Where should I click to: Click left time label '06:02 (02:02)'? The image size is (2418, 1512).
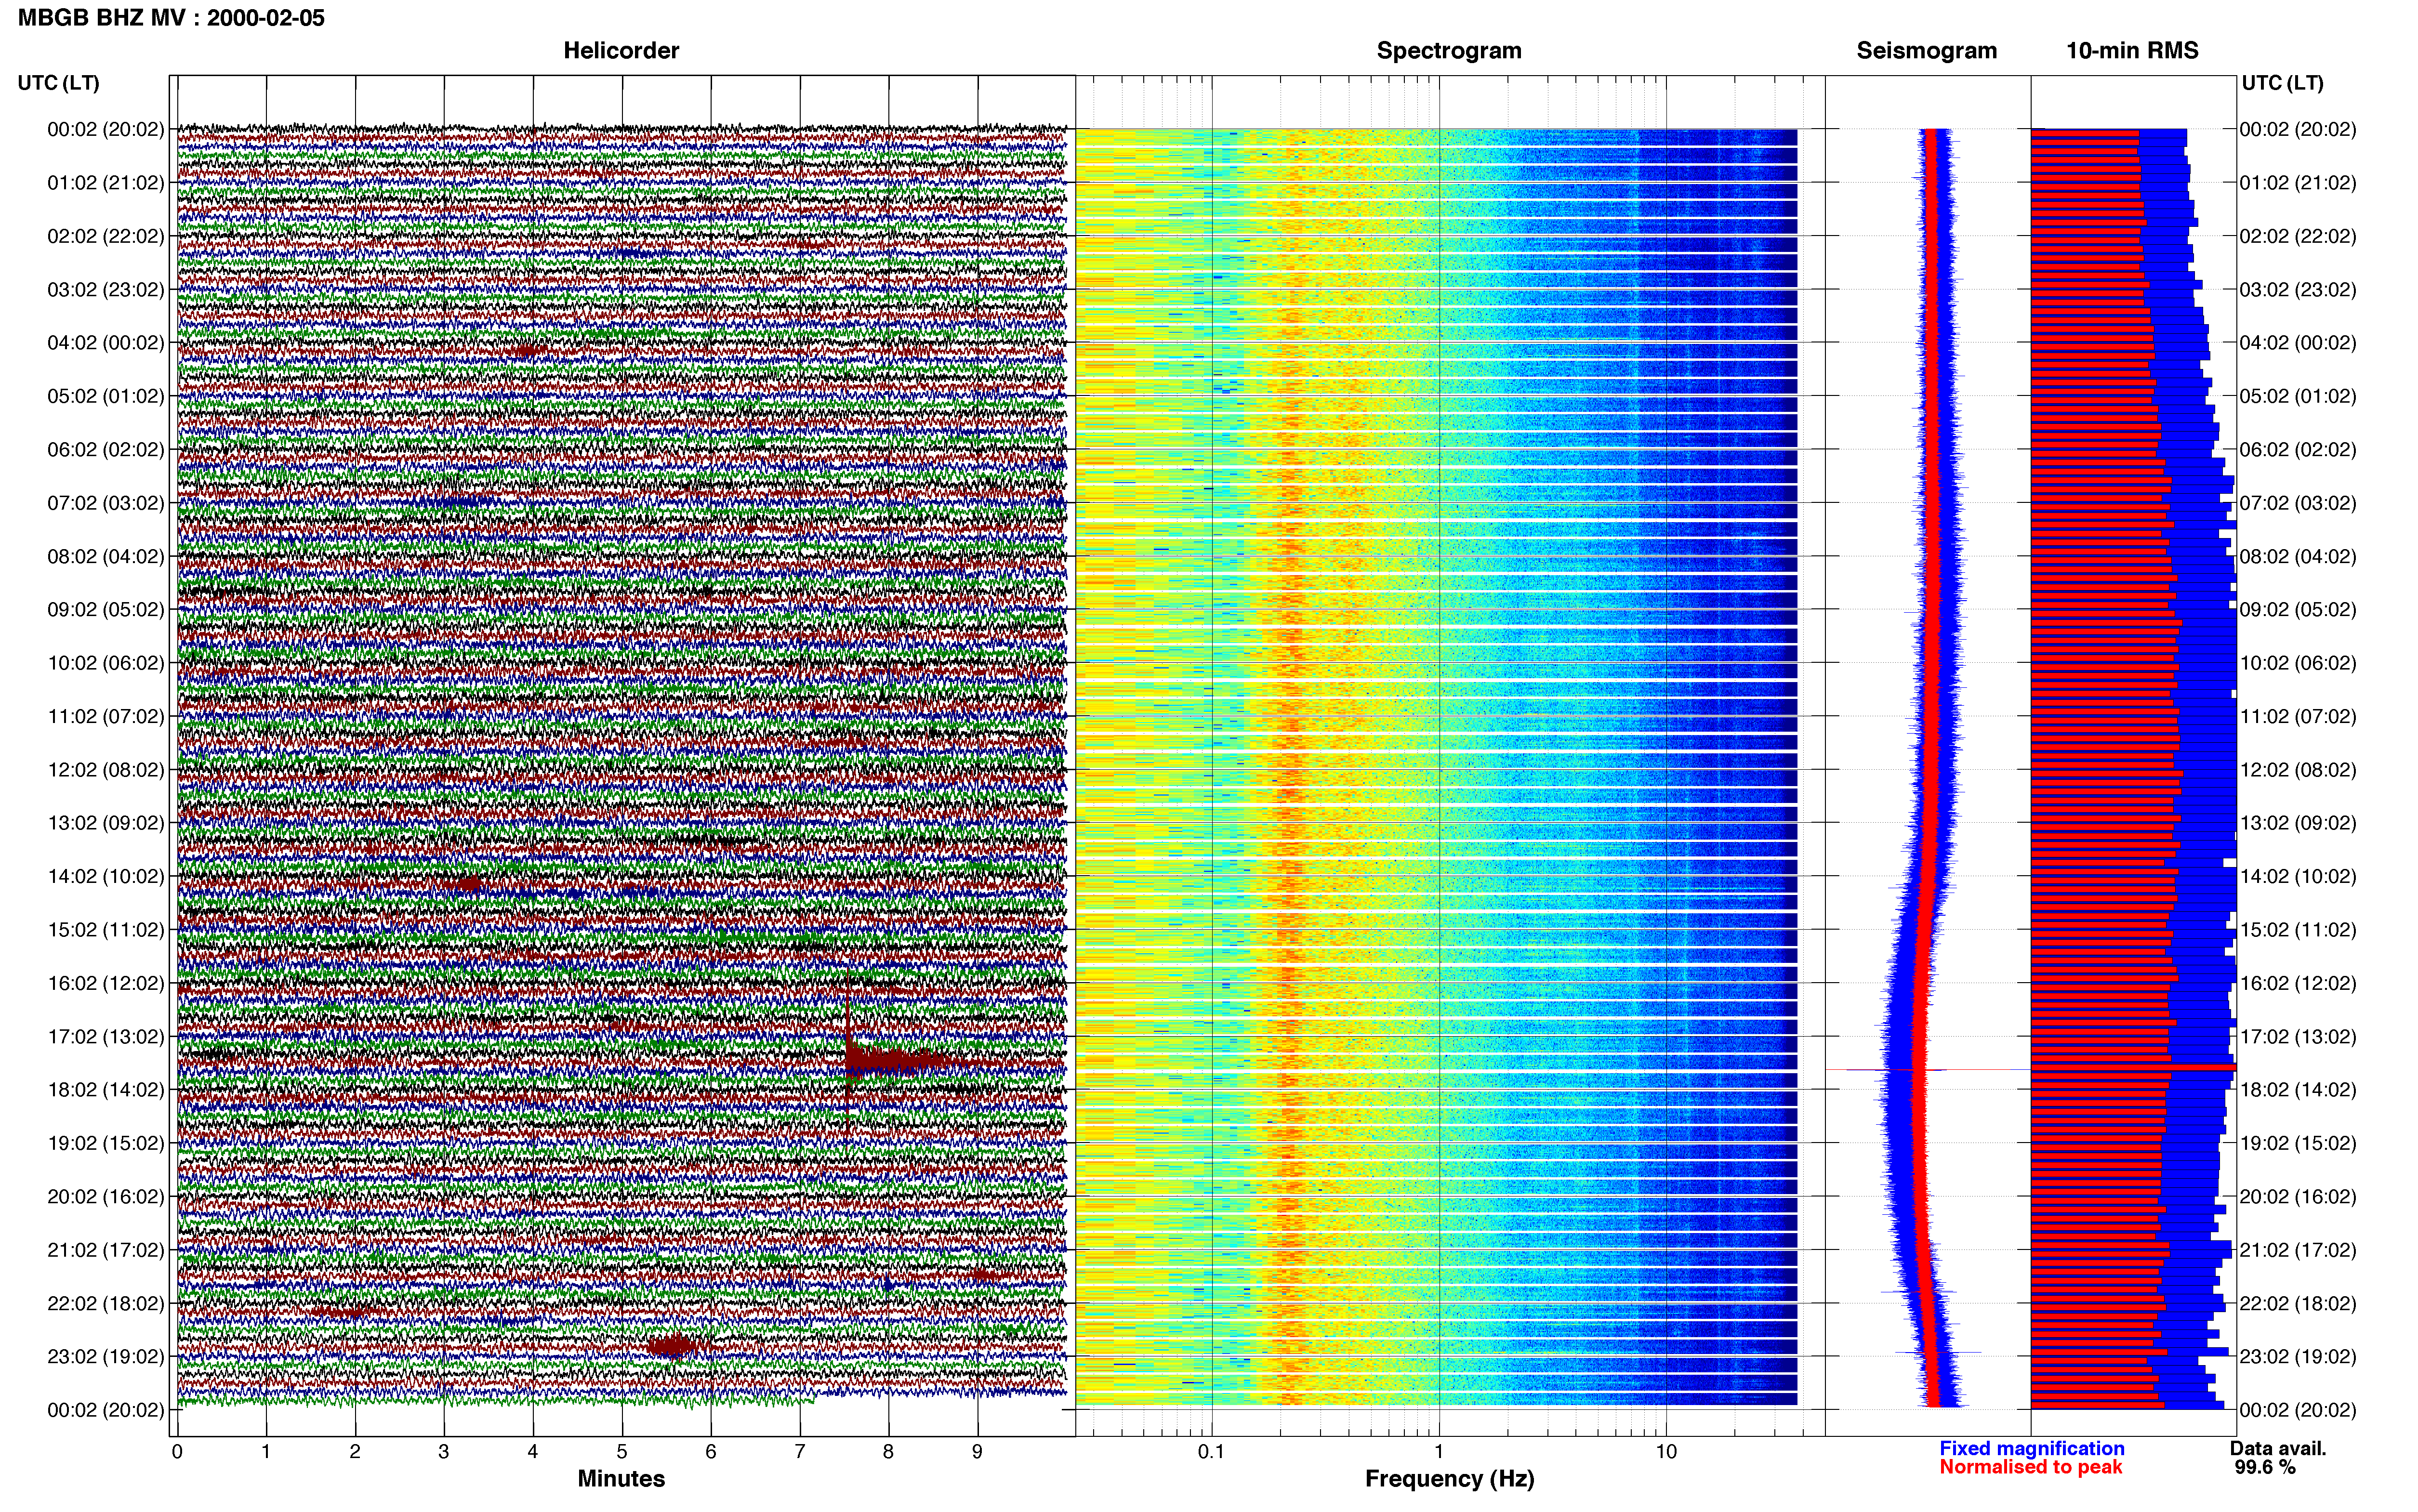(x=106, y=450)
